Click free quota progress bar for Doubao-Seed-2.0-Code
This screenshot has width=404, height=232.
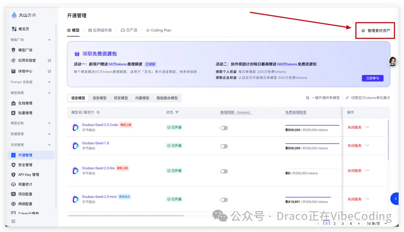[x=312, y=125]
